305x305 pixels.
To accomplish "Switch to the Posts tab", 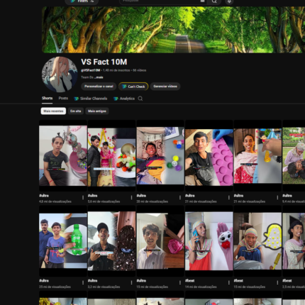I will coord(63,98).
